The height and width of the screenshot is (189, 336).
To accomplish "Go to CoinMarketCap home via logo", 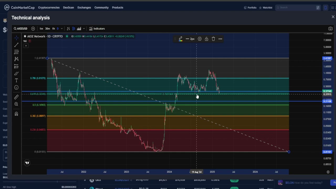I will [19, 7].
